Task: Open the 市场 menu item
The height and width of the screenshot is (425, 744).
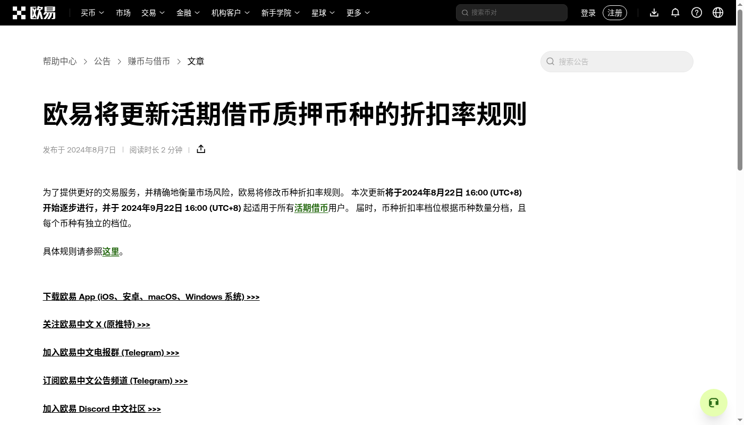Action: click(123, 13)
